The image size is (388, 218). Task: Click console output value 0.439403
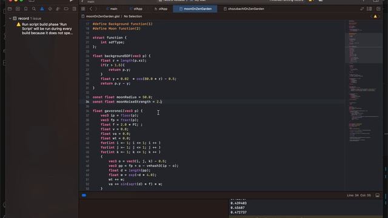(238, 203)
